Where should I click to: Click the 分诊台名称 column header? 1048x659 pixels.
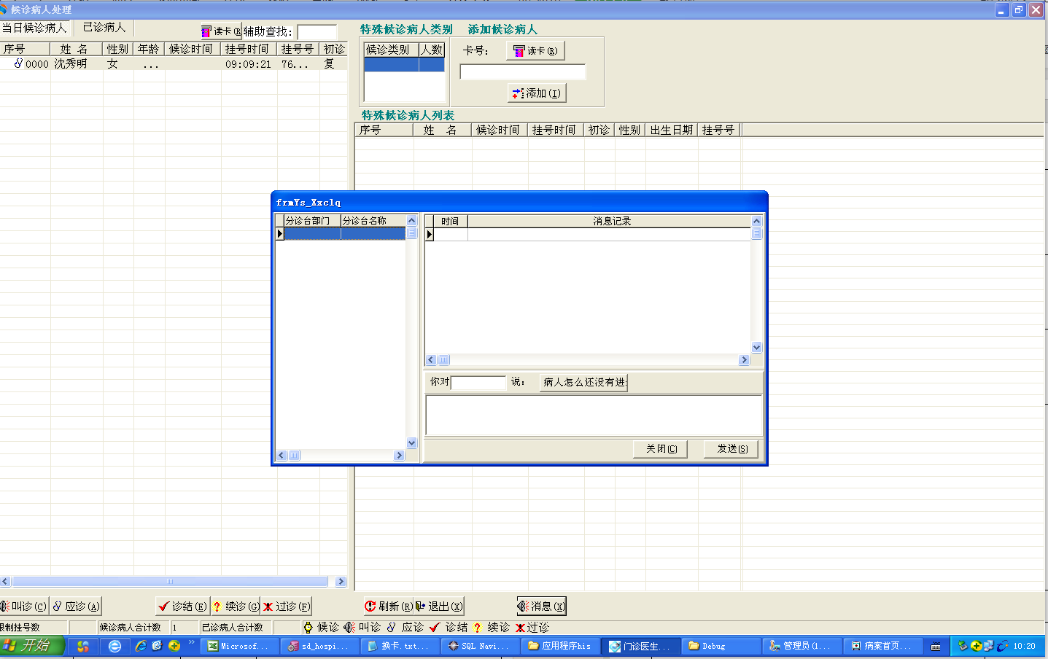click(373, 220)
